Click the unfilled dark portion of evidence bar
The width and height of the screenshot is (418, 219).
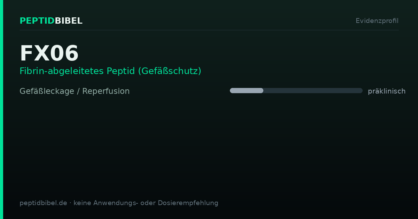[x=313, y=91]
